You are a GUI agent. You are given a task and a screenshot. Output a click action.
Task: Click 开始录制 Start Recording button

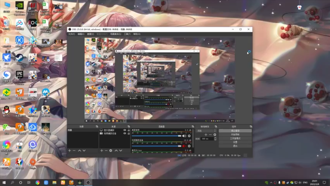coord(235,135)
